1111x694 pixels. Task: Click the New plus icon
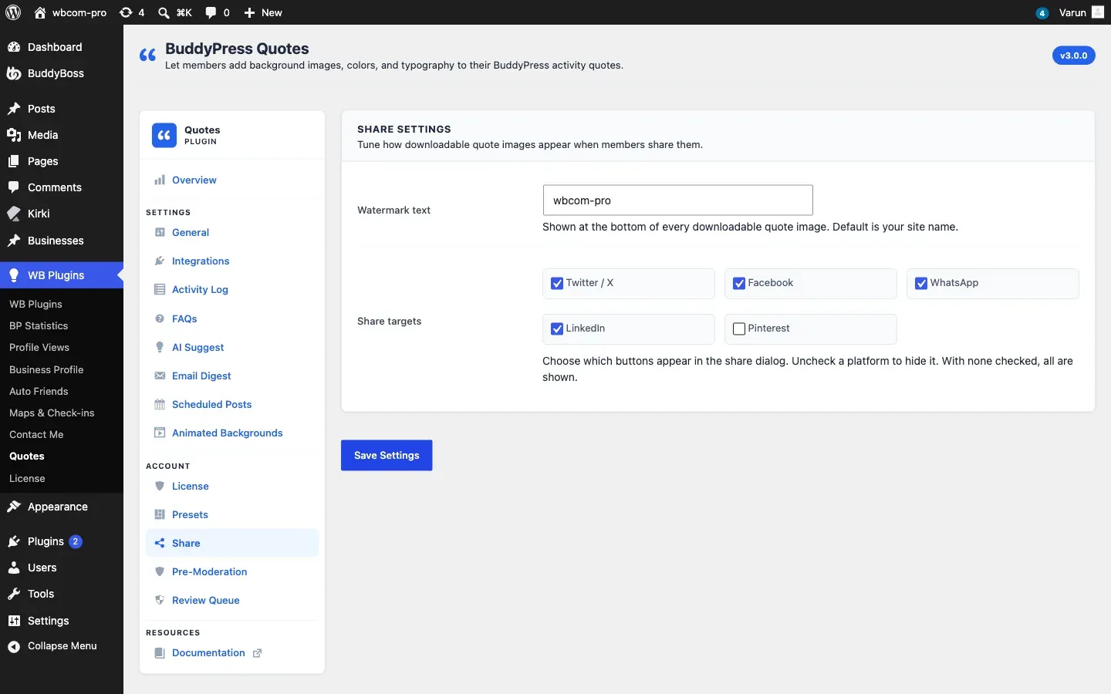[x=249, y=12]
